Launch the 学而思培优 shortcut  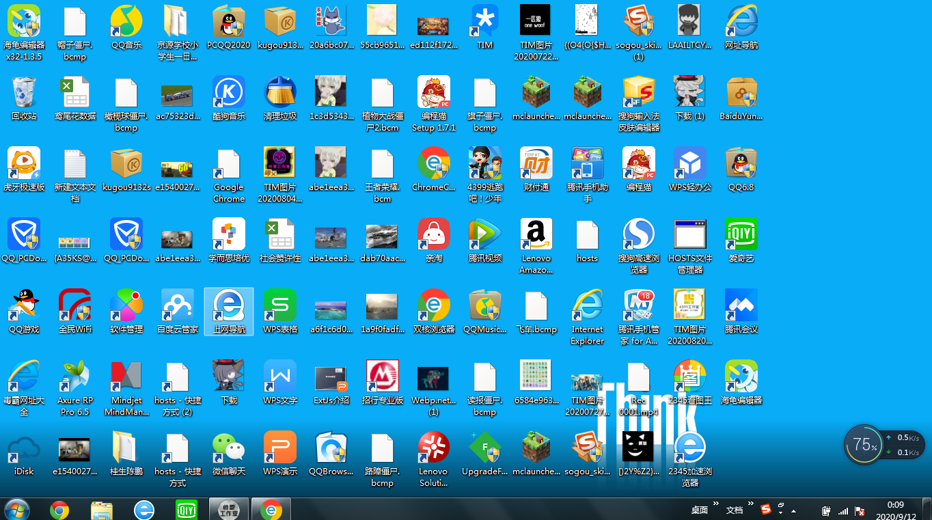click(229, 241)
